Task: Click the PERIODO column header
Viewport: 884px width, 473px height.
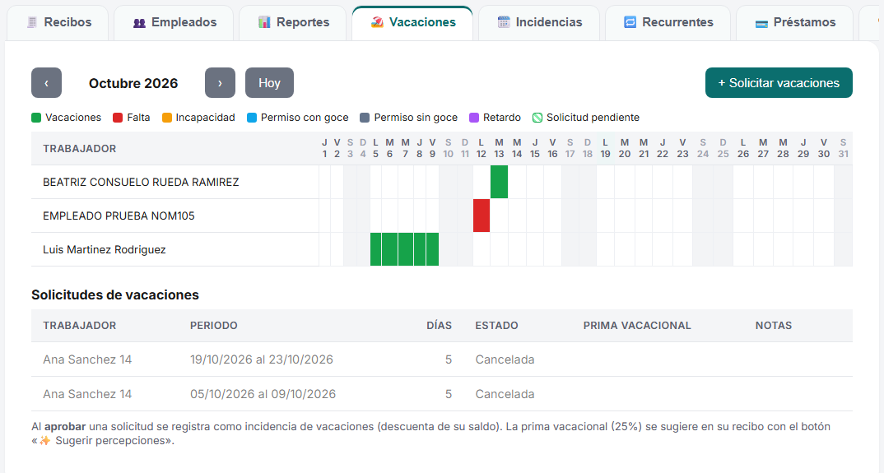Action: (x=214, y=325)
